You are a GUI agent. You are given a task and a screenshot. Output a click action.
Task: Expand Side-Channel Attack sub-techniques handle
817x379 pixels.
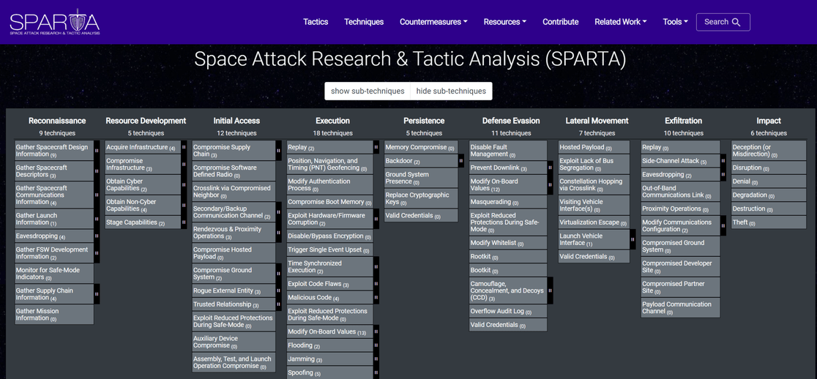(x=723, y=161)
